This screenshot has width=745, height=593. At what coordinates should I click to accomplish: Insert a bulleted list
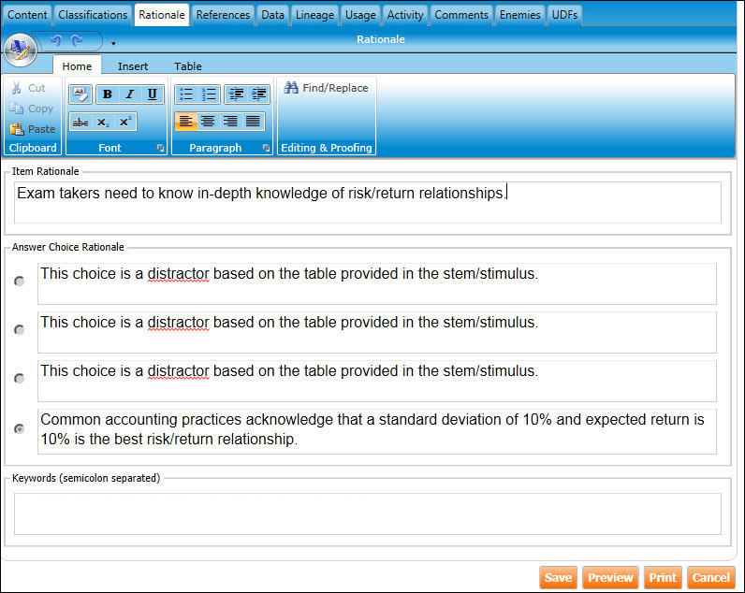(186, 94)
